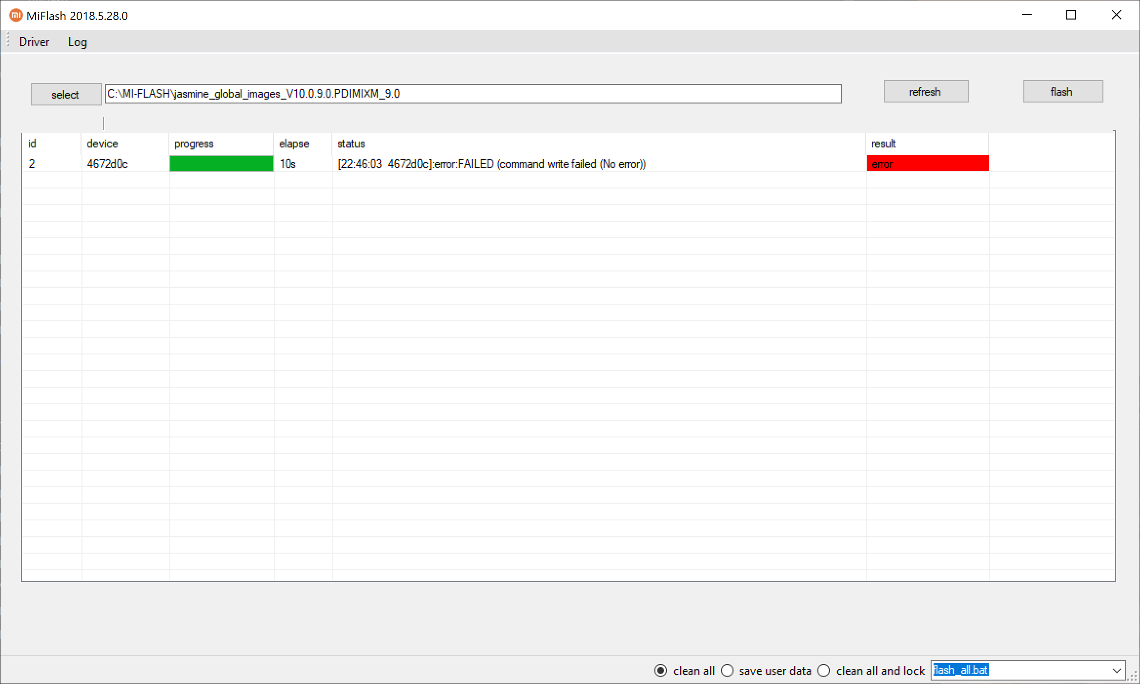
Task: Click the MiFlash app logo icon
Action: coord(16,16)
